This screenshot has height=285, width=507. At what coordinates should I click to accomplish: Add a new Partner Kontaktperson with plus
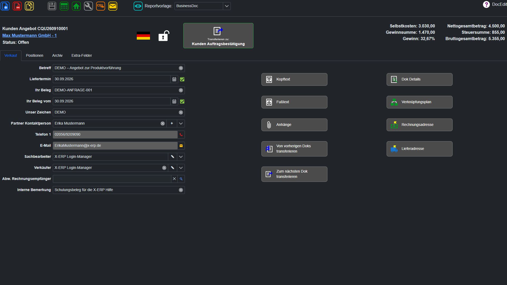[172, 123]
